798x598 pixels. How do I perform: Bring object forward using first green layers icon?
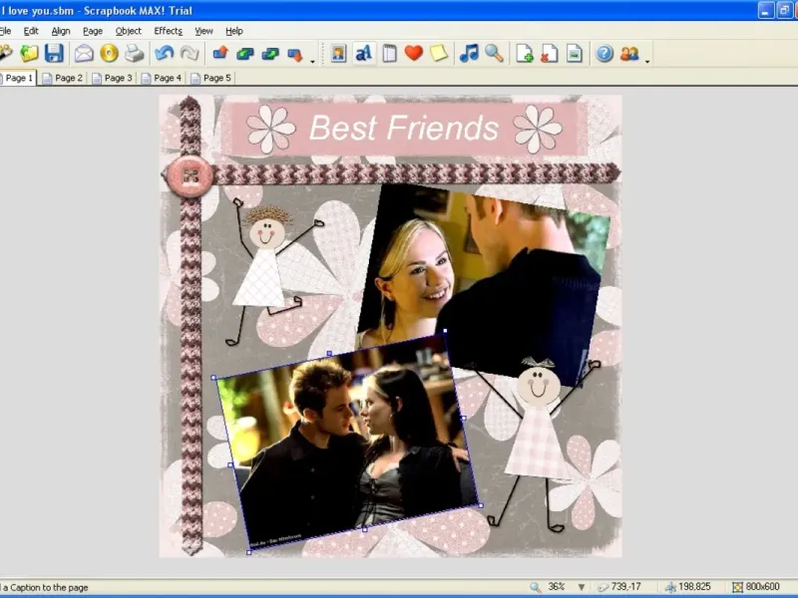[245, 54]
